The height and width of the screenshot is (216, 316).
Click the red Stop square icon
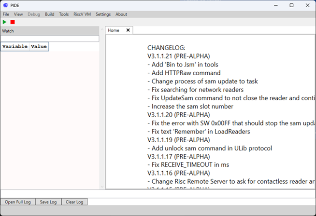point(13,22)
